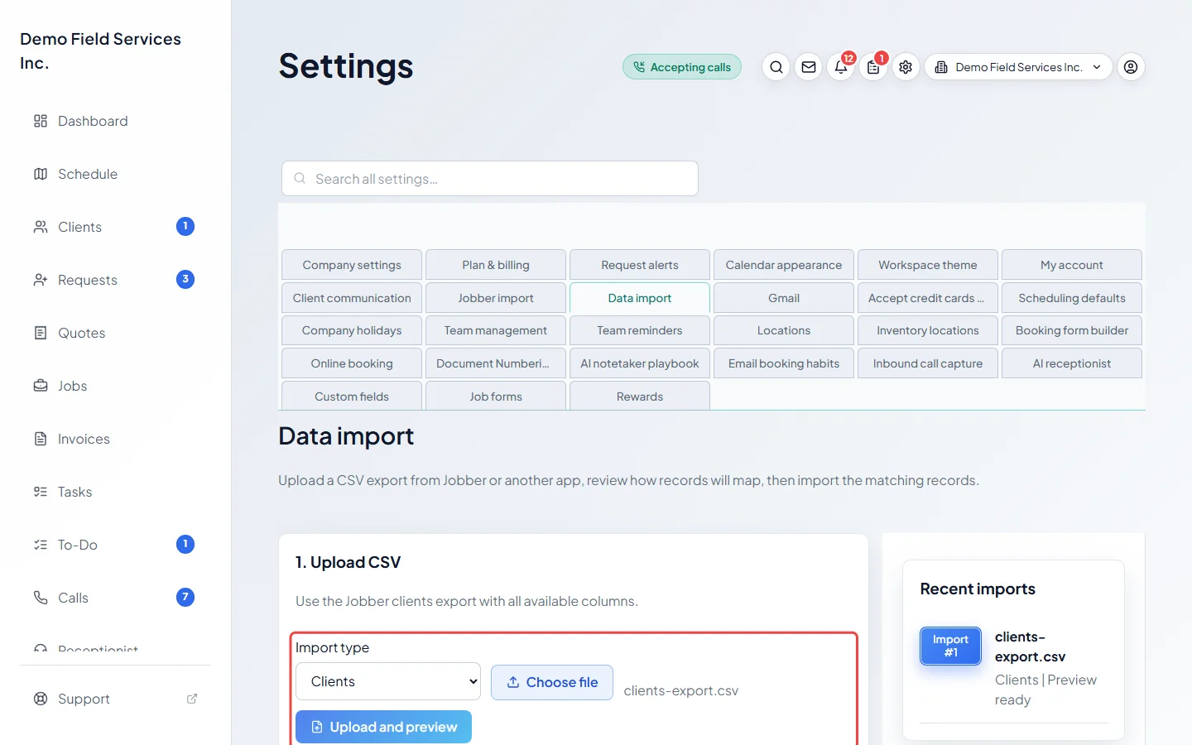1192x745 pixels.
Task: Open the notifications bell with 12 badge
Action: point(841,67)
